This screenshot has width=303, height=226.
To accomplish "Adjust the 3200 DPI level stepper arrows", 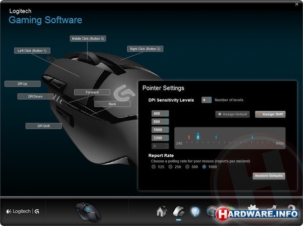I will [167, 138].
